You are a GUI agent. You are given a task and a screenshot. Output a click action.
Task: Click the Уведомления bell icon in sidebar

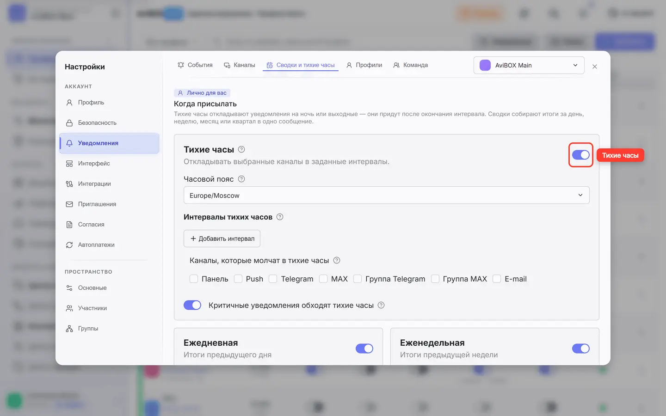point(69,143)
